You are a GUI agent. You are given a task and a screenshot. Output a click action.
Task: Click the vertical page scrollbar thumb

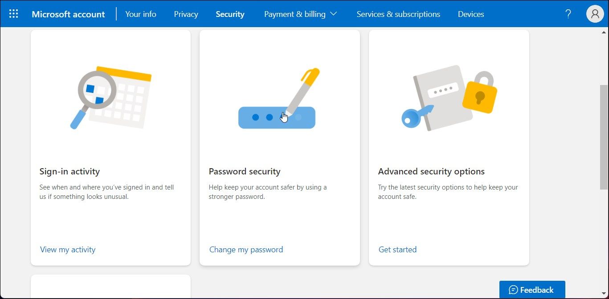coord(604,137)
